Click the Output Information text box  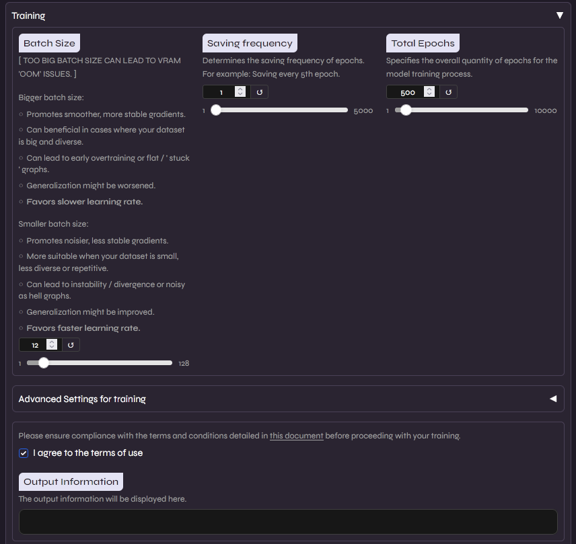[x=288, y=522]
